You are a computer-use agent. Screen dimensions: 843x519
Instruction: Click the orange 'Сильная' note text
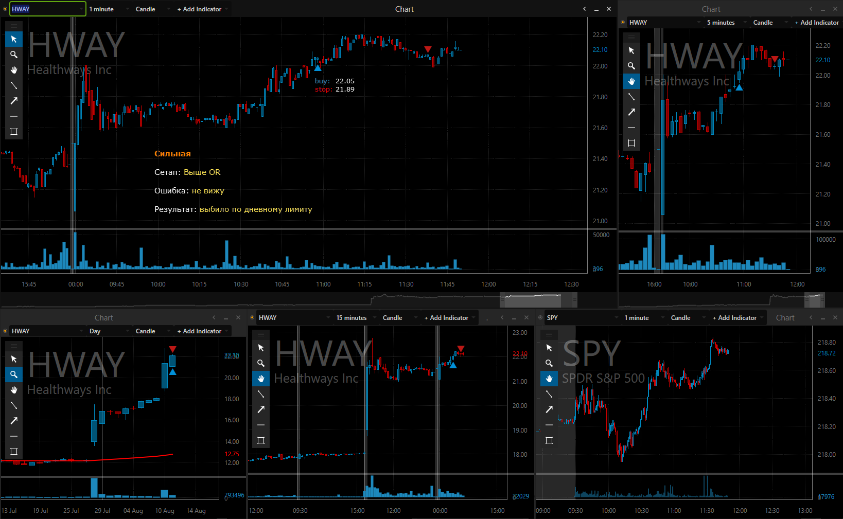(x=172, y=153)
